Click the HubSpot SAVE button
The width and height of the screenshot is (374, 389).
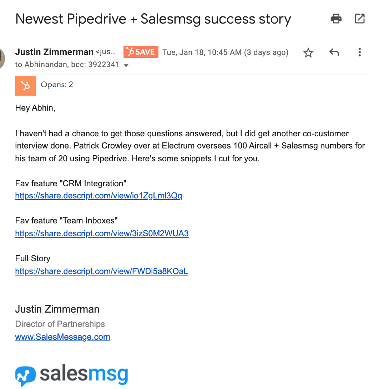pyautogui.click(x=141, y=52)
